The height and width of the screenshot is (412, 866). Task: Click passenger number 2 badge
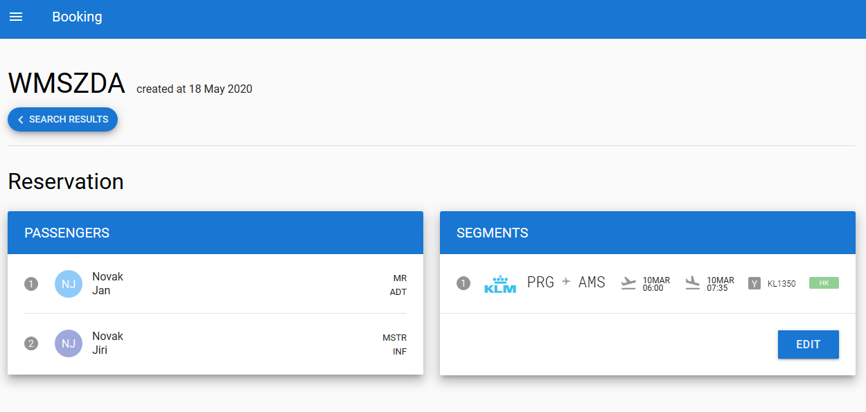pos(31,343)
